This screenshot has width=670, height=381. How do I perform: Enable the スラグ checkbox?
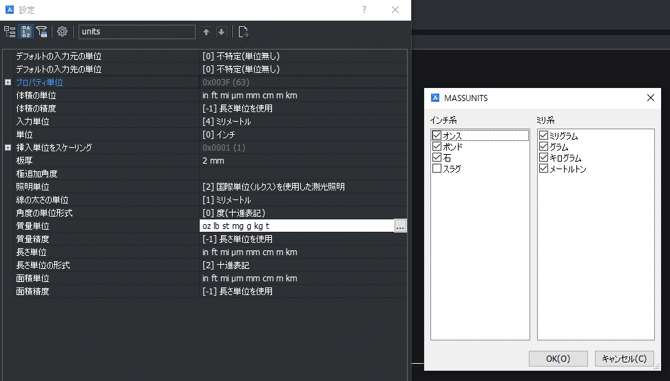coord(437,168)
